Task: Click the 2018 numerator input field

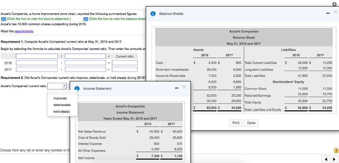Action: (36, 63)
